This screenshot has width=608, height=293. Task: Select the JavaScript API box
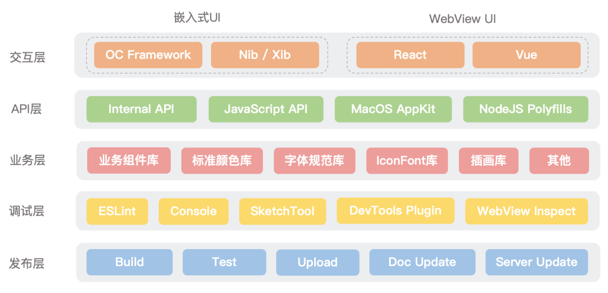[x=266, y=109]
